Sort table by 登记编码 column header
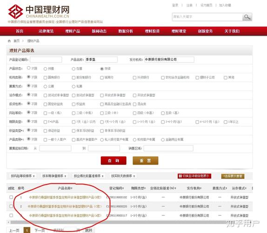 tap(116, 188)
